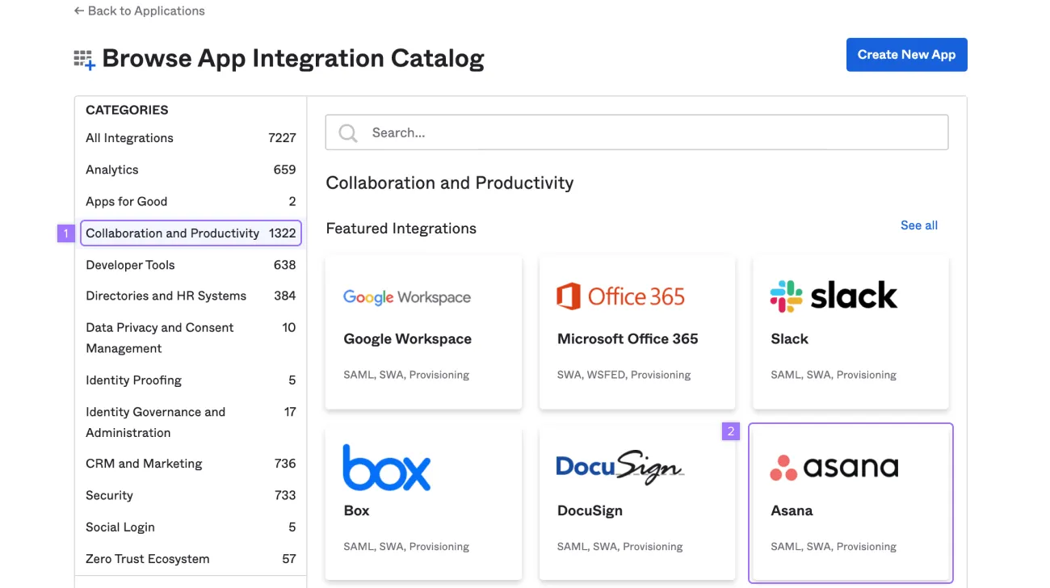The width and height of the screenshot is (1050, 588).
Task: Select the Zero Trust Ecosystem category
Action: point(146,558)
